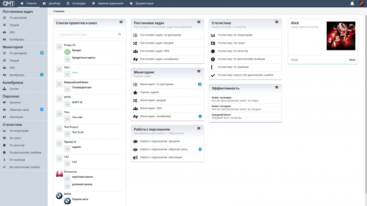Click the QMT logo icon
This screenshot has height=206, width=367.
pos(8,3)
